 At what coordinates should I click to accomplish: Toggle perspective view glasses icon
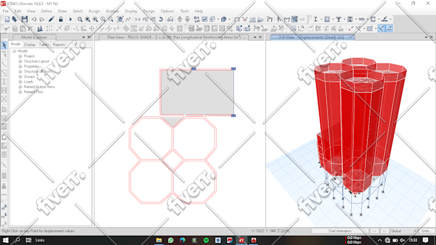(170, 19)
